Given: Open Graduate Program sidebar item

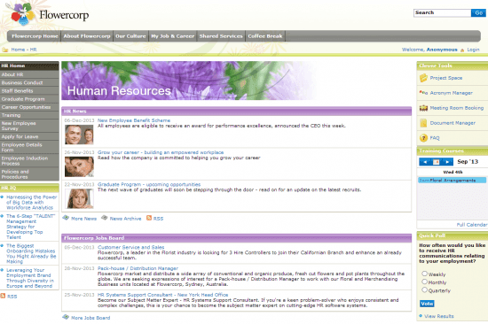Looking at the screenshot, I should click(x=29, y=99).
